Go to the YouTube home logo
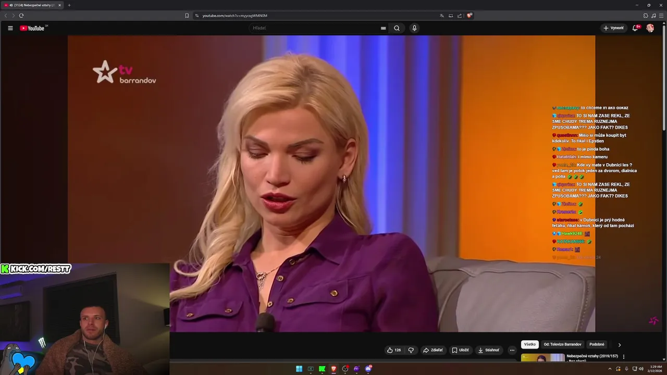This screenshot has height=375, width=667. 32,28
